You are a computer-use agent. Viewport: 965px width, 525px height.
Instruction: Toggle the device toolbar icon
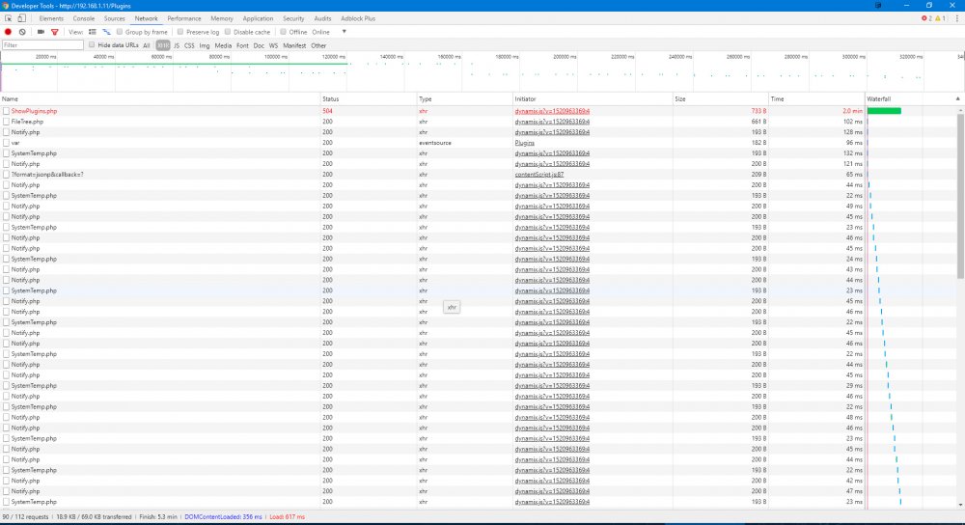(x=21, y=18)
